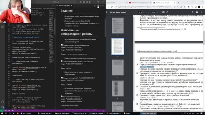Open the browser extensions puzzle icon

(189, 7)
